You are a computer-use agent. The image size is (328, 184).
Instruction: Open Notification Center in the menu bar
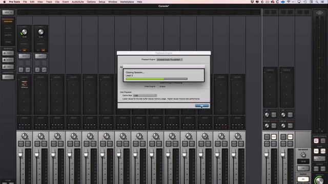coord(323,2)
